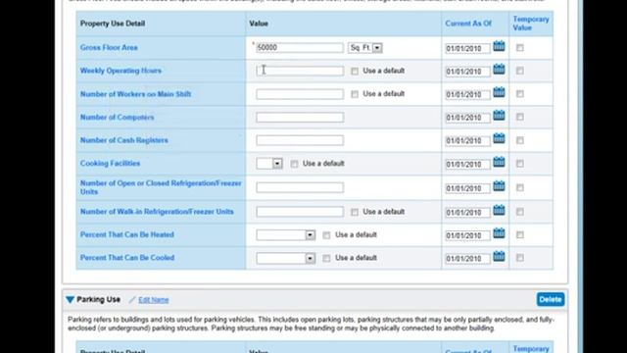
Task: Click the Gross Floor Area date field
Action: [x=468, y=48]
